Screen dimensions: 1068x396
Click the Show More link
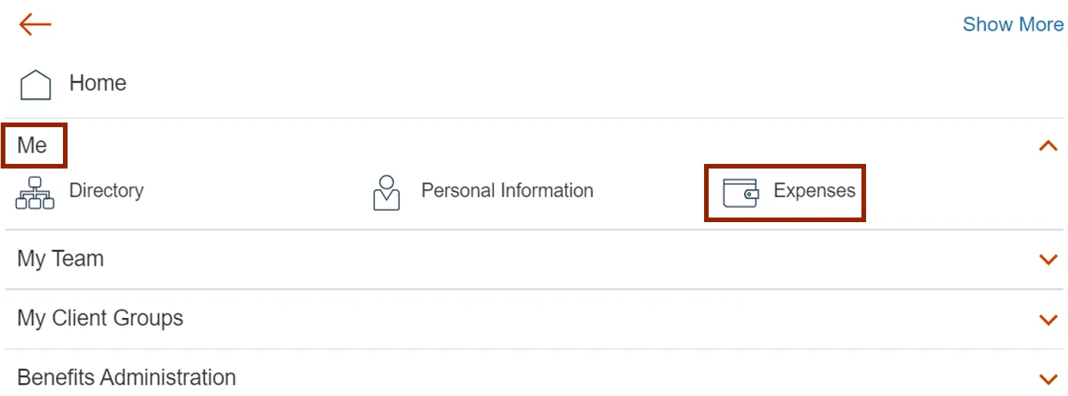[1013, 25]
